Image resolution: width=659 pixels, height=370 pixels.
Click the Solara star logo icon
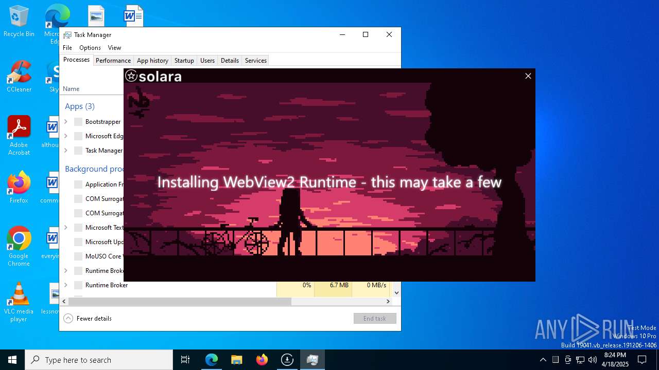point(131,76)
